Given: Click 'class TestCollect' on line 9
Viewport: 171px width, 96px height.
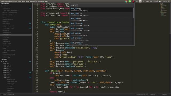Looking at the screenshot, I should coord(50,22).
